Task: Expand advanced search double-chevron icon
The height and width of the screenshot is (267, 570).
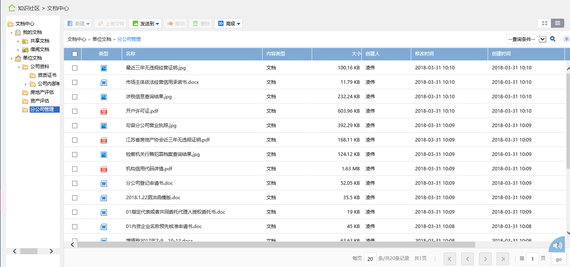Action: pyautogui.click(x=566, y=39)
